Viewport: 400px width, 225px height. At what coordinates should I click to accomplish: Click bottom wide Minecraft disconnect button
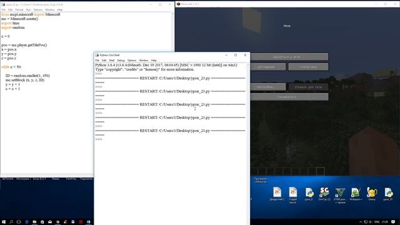289,97
